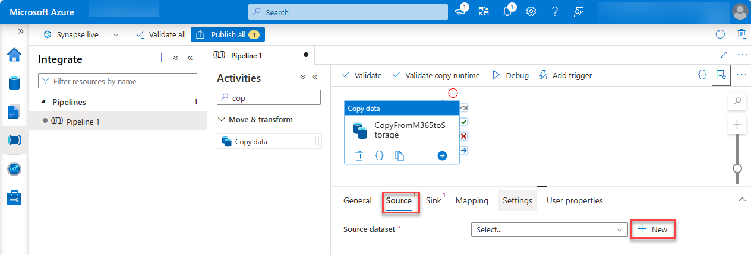Image resolution: width=751 pixels, height=255 pixels.
Task: Expand the left navigation rail
Action: [21, 31]
